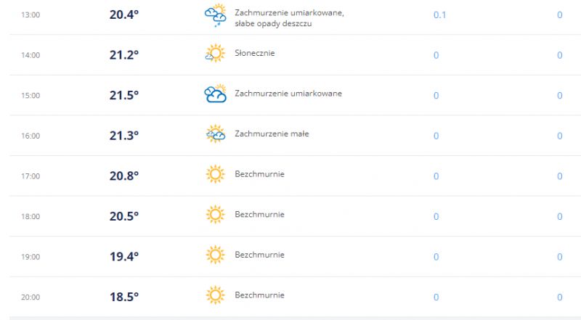The height and width of the screenshot is (320, 581).
Task: Click the sun icon for 20:00
Action: click(x=215, y=295)
